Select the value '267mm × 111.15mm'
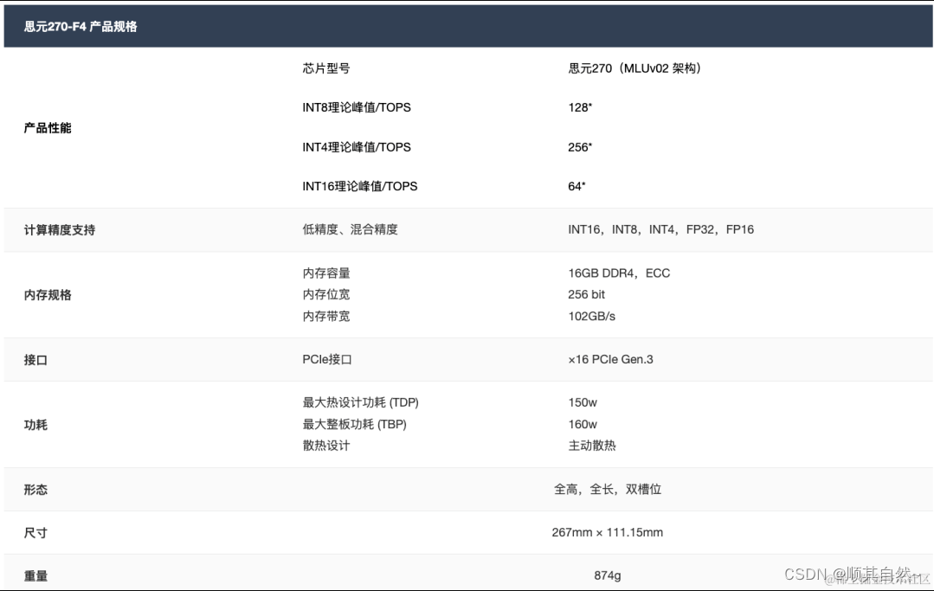 (607, 533)
